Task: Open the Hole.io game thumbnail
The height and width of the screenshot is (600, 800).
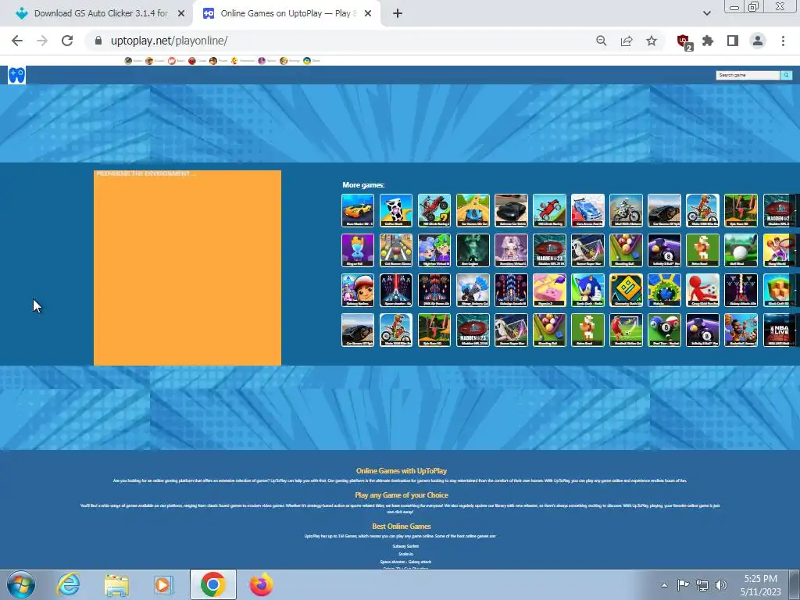Action: [664, 290]
